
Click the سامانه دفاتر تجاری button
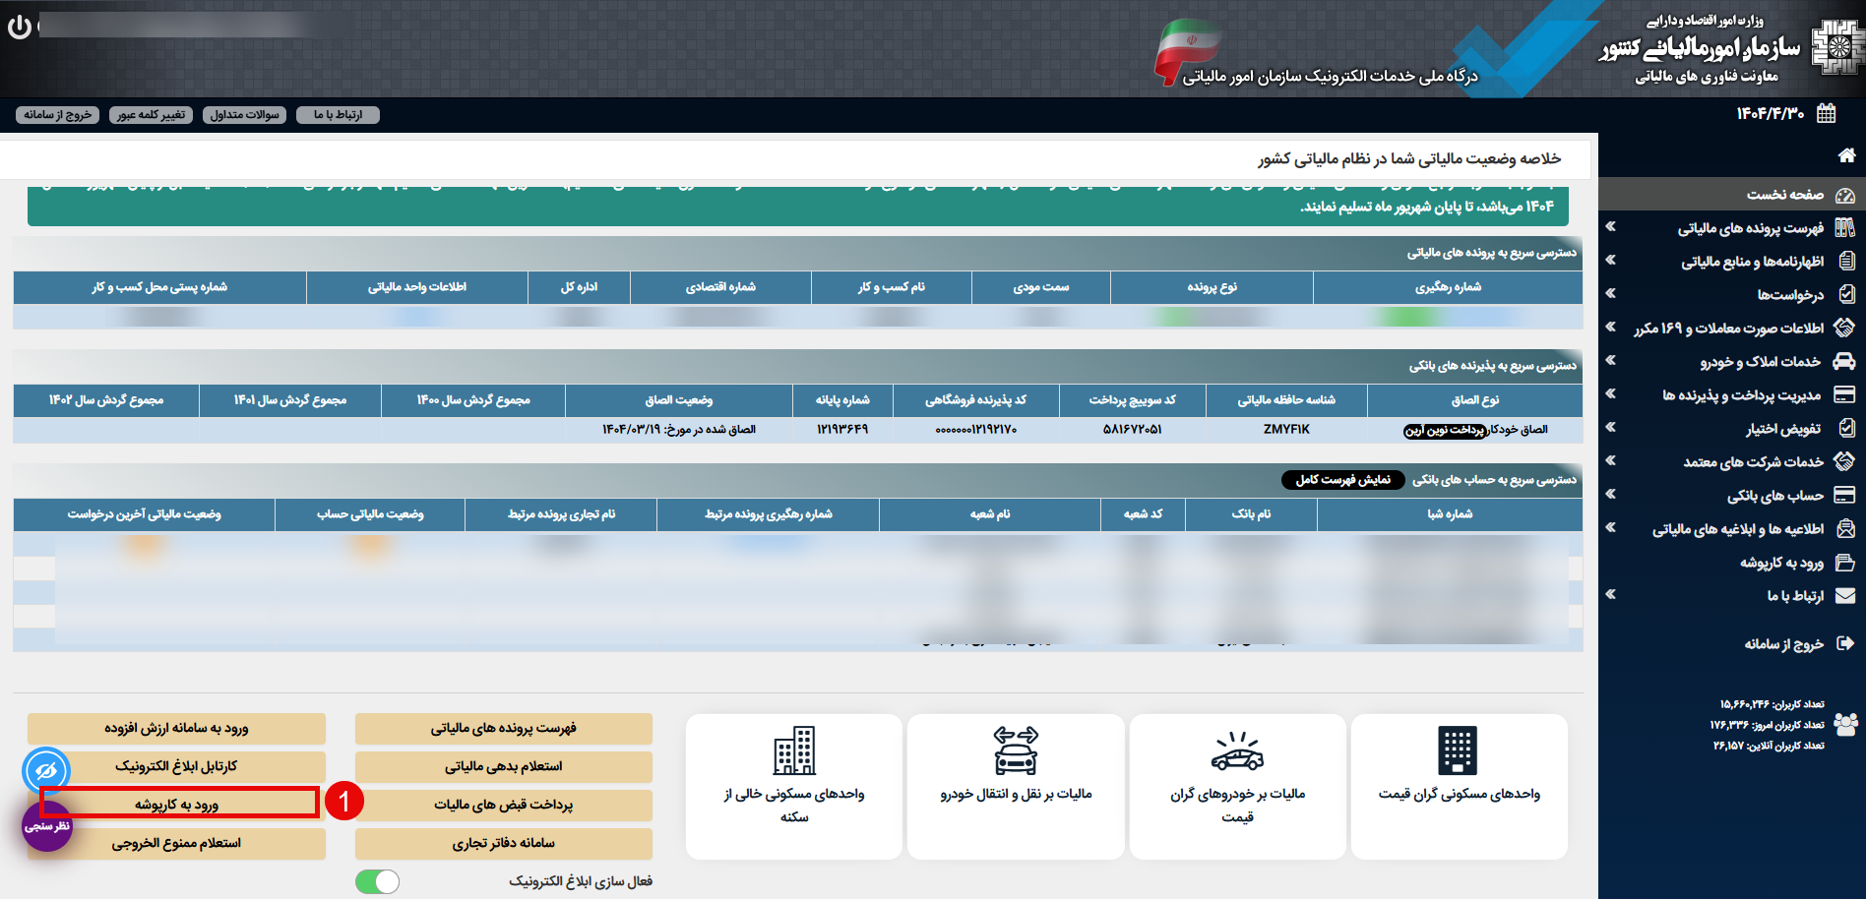coord(503,844)
